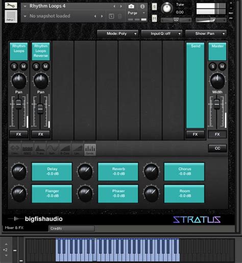242x263 pixels.
Task: Click the Tune knob
Action: pos(167,8)
